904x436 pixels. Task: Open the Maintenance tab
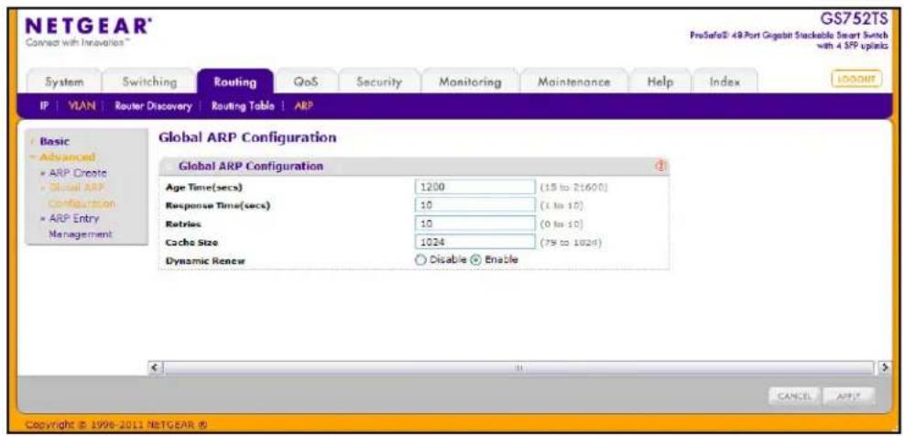[x=573, y=82]
